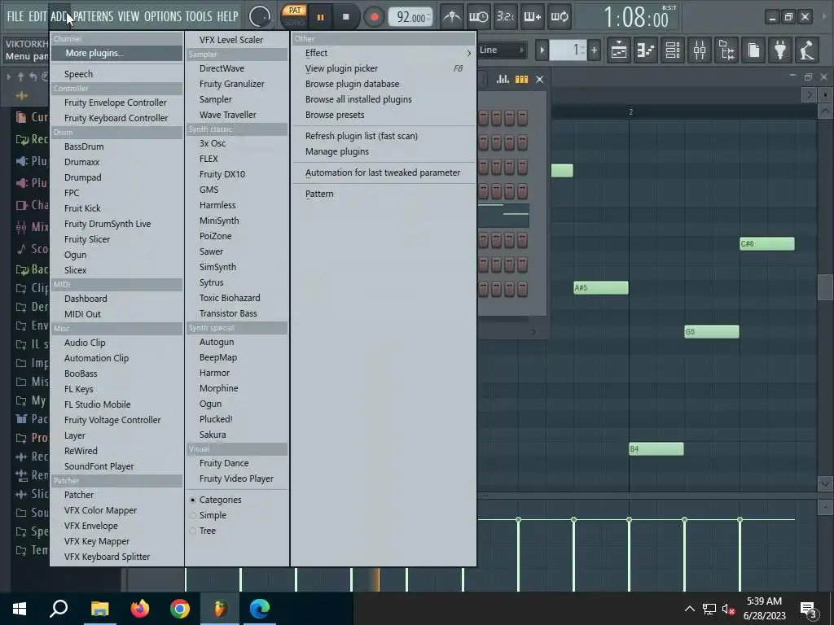
Task: Add new pattern with plus button
Action: [594, 50]
